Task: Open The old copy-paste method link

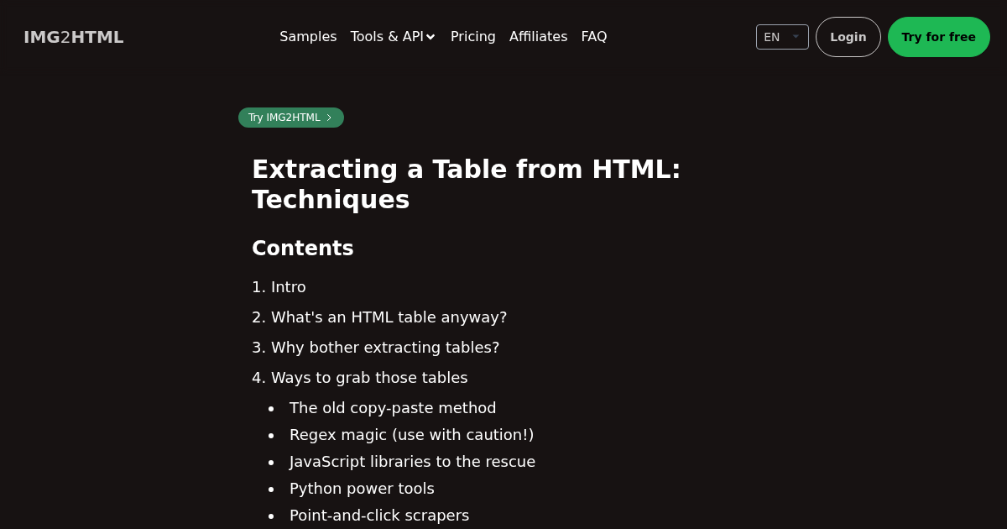Action: coord(393,408)
